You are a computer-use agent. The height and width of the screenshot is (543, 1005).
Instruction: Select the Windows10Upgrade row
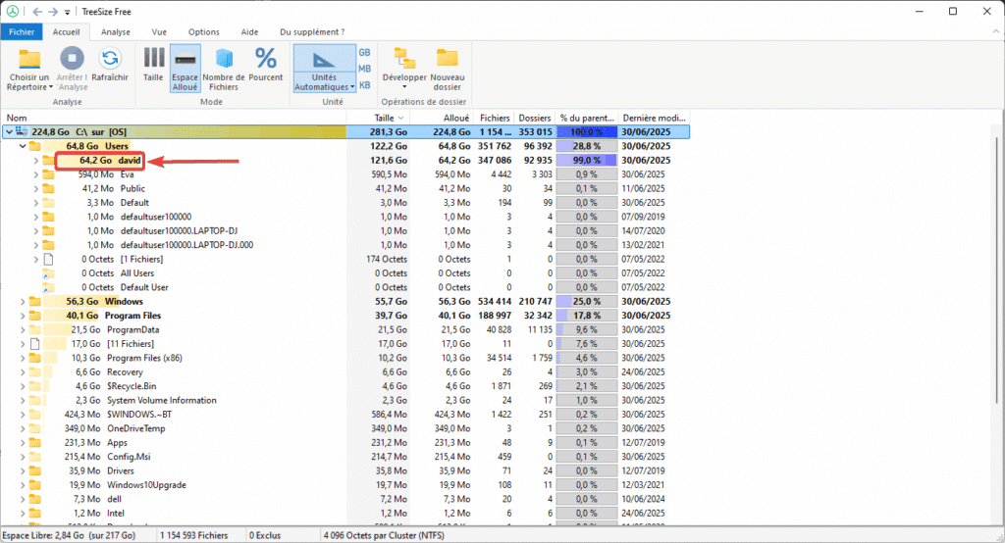344,485
